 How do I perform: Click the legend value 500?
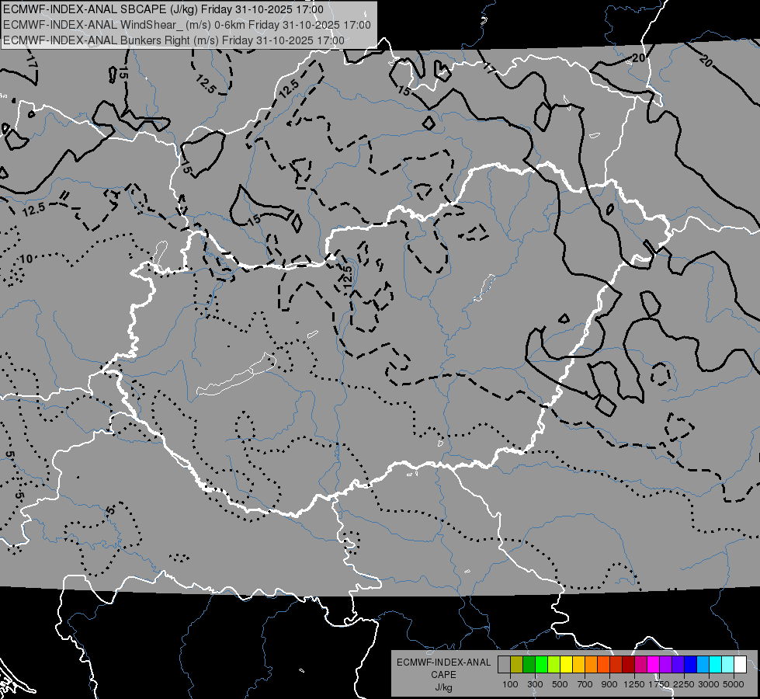pyautogui.click(x=560, y=684)
